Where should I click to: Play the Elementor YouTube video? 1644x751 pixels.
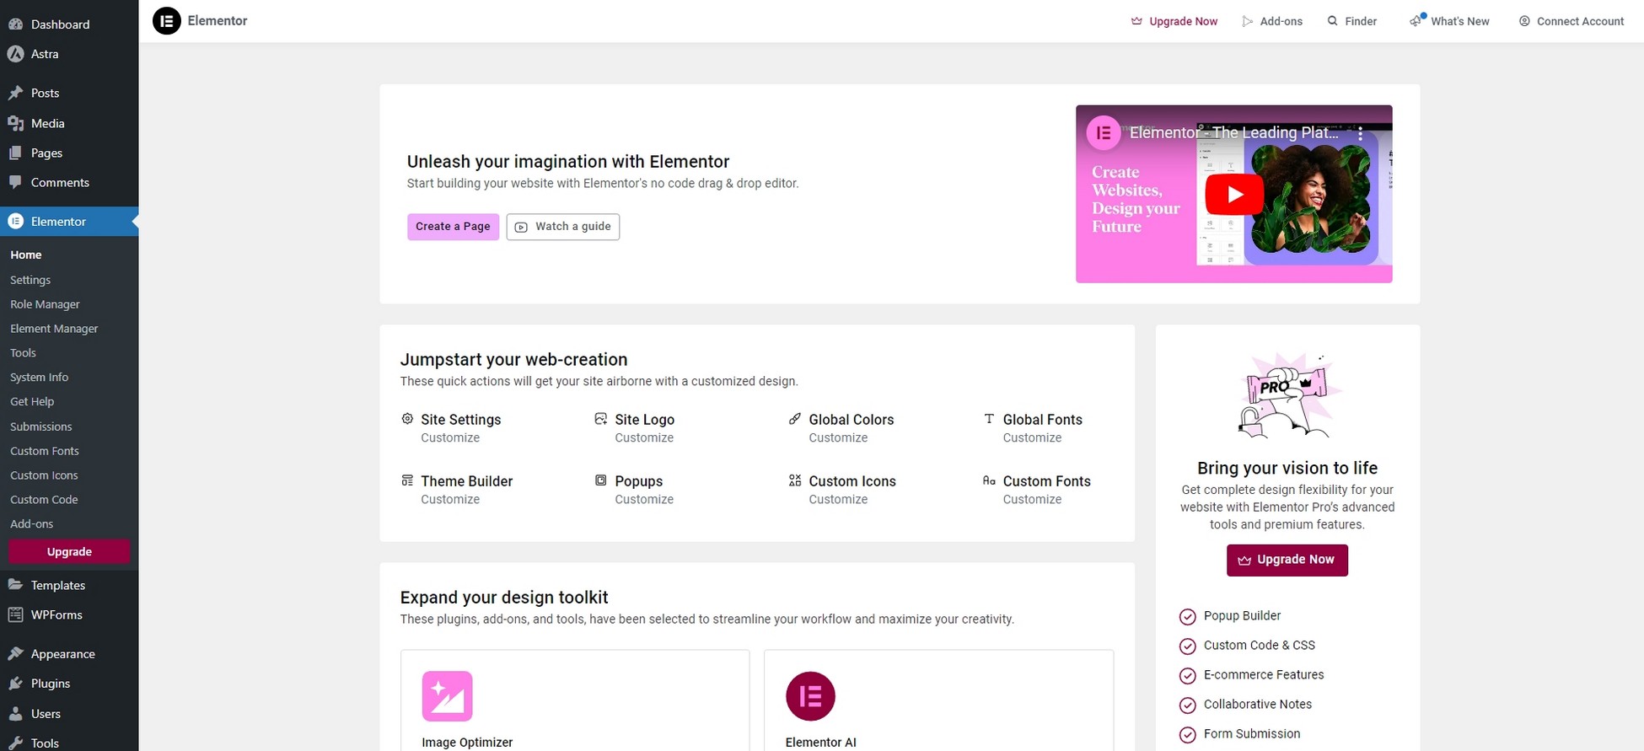click(x=1234, y=195)
